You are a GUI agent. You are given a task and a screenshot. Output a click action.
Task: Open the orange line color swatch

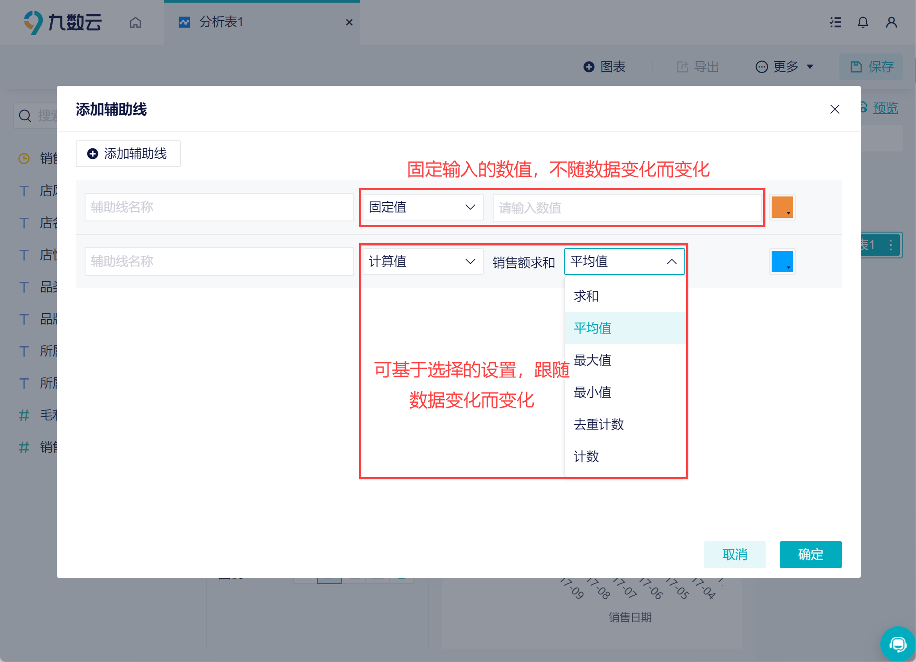coord(782,207)
